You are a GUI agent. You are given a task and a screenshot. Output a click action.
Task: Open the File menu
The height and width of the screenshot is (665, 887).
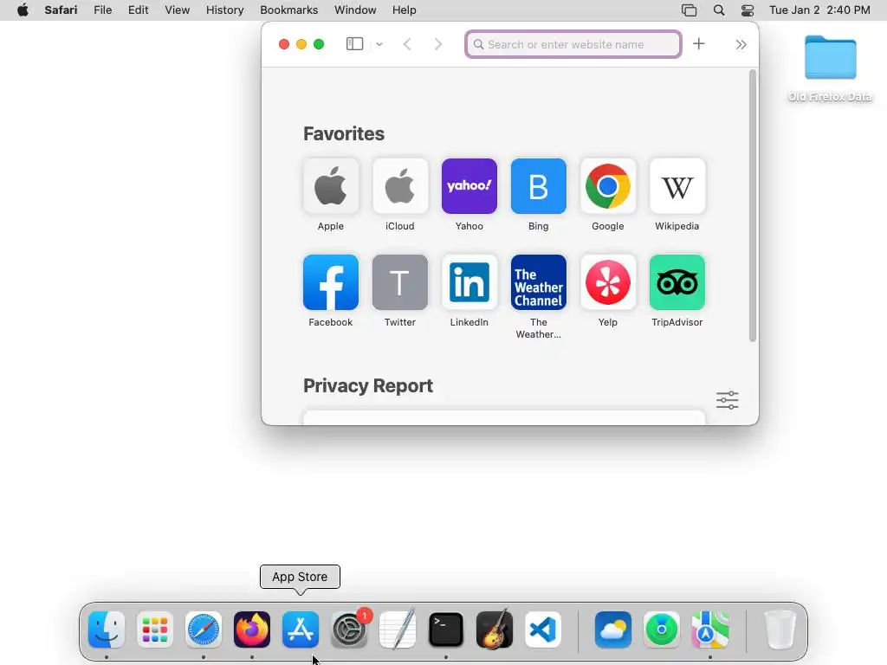(x=102, y=10)
